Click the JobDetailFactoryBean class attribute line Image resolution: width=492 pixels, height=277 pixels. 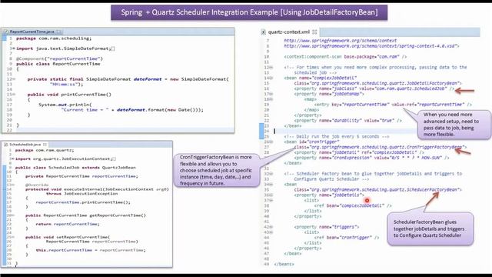[x=377, y=83]
